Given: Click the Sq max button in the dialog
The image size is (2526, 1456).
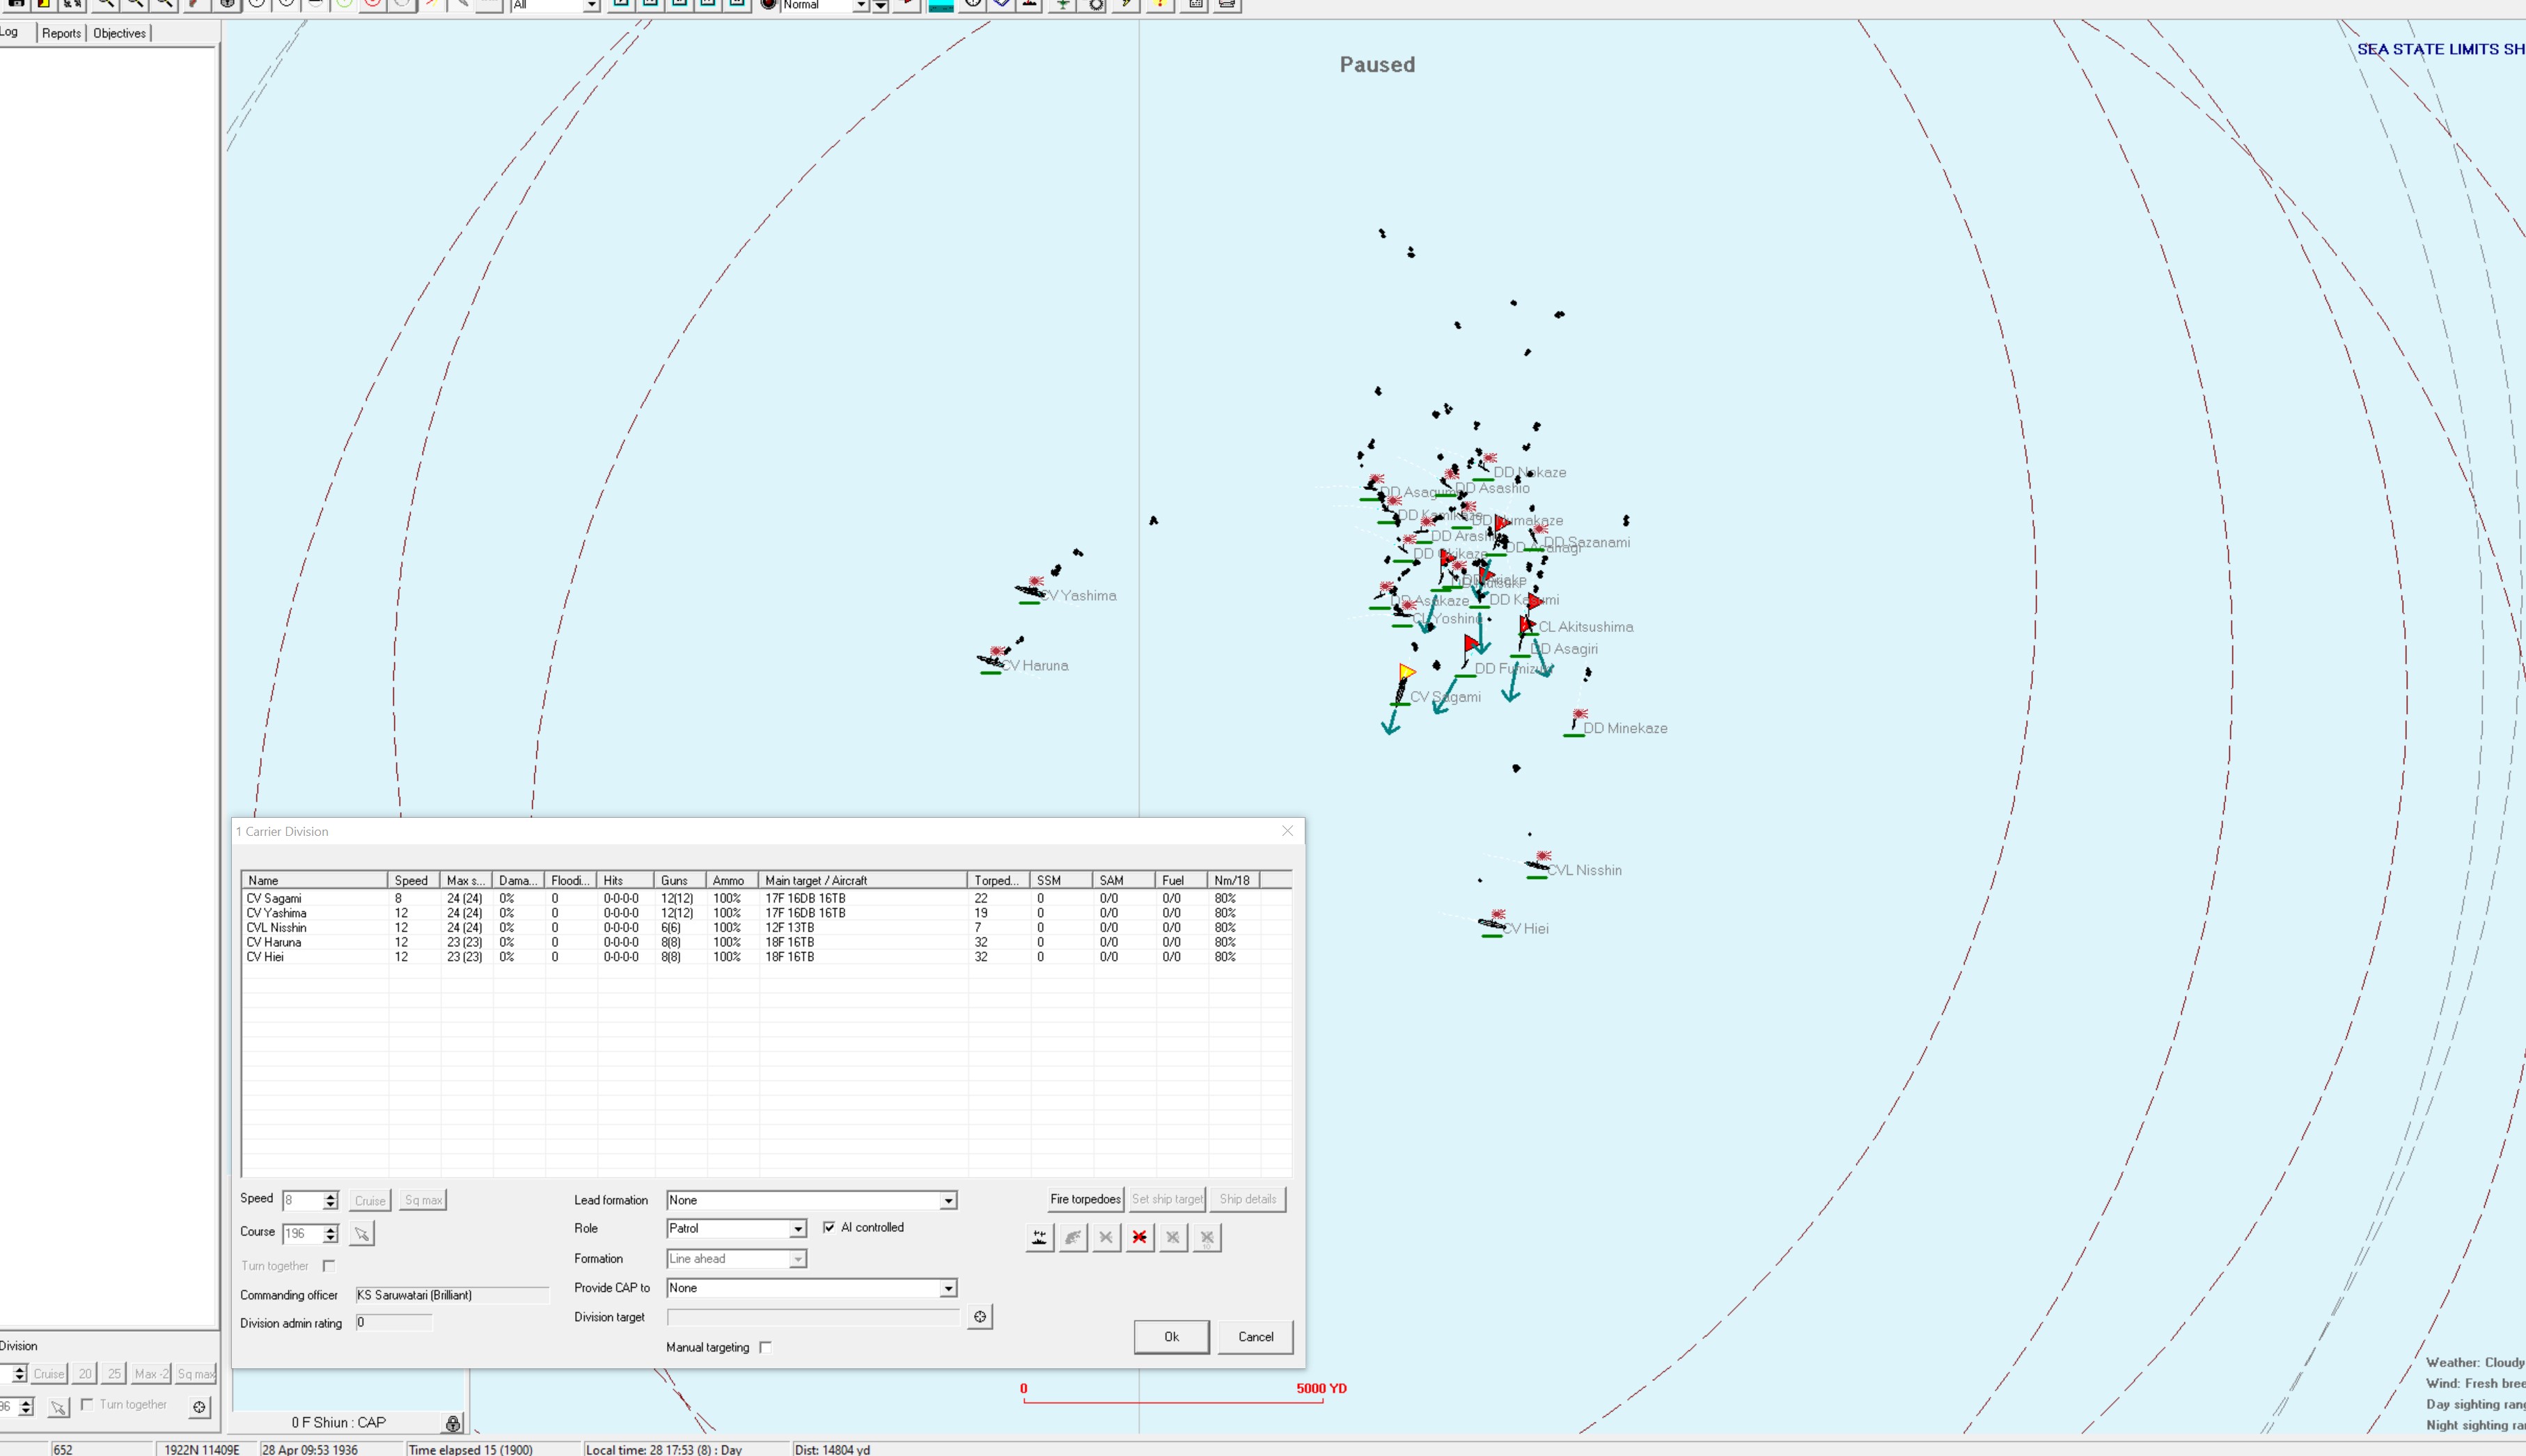Looking at the screenshot, I should coord(423,1200).
